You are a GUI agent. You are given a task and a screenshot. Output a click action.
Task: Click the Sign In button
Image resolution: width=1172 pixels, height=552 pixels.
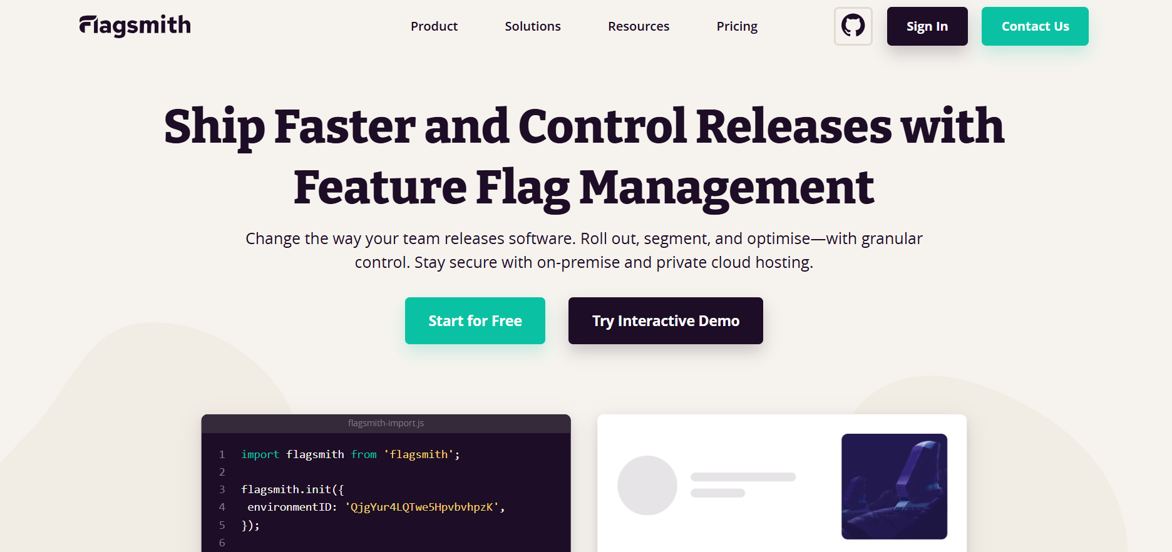click(x=927, y=26)
